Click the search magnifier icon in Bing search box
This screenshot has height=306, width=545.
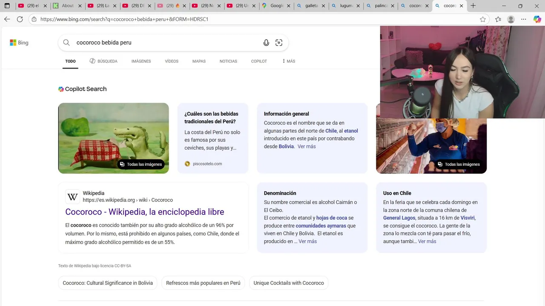[66, 42]
